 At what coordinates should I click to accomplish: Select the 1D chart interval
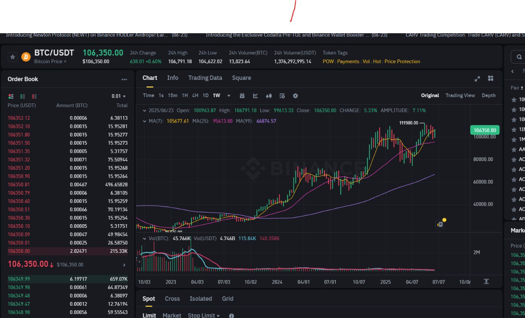pyautogui.click(x=205, y=95)
